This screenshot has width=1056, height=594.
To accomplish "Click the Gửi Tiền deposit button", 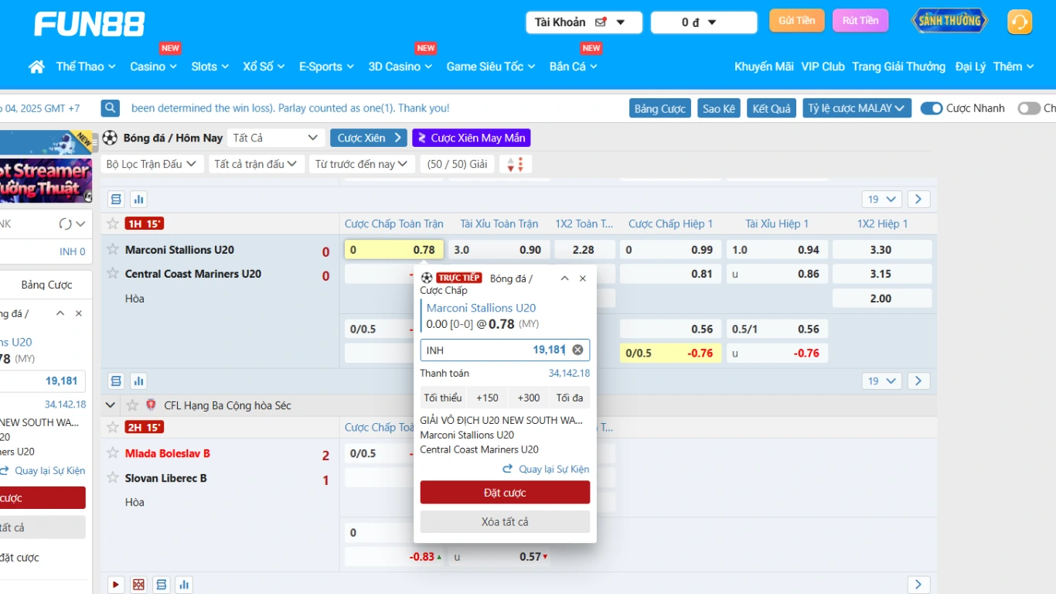I will (796, 21).
